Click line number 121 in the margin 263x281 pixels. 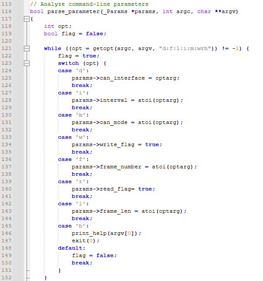7,48
